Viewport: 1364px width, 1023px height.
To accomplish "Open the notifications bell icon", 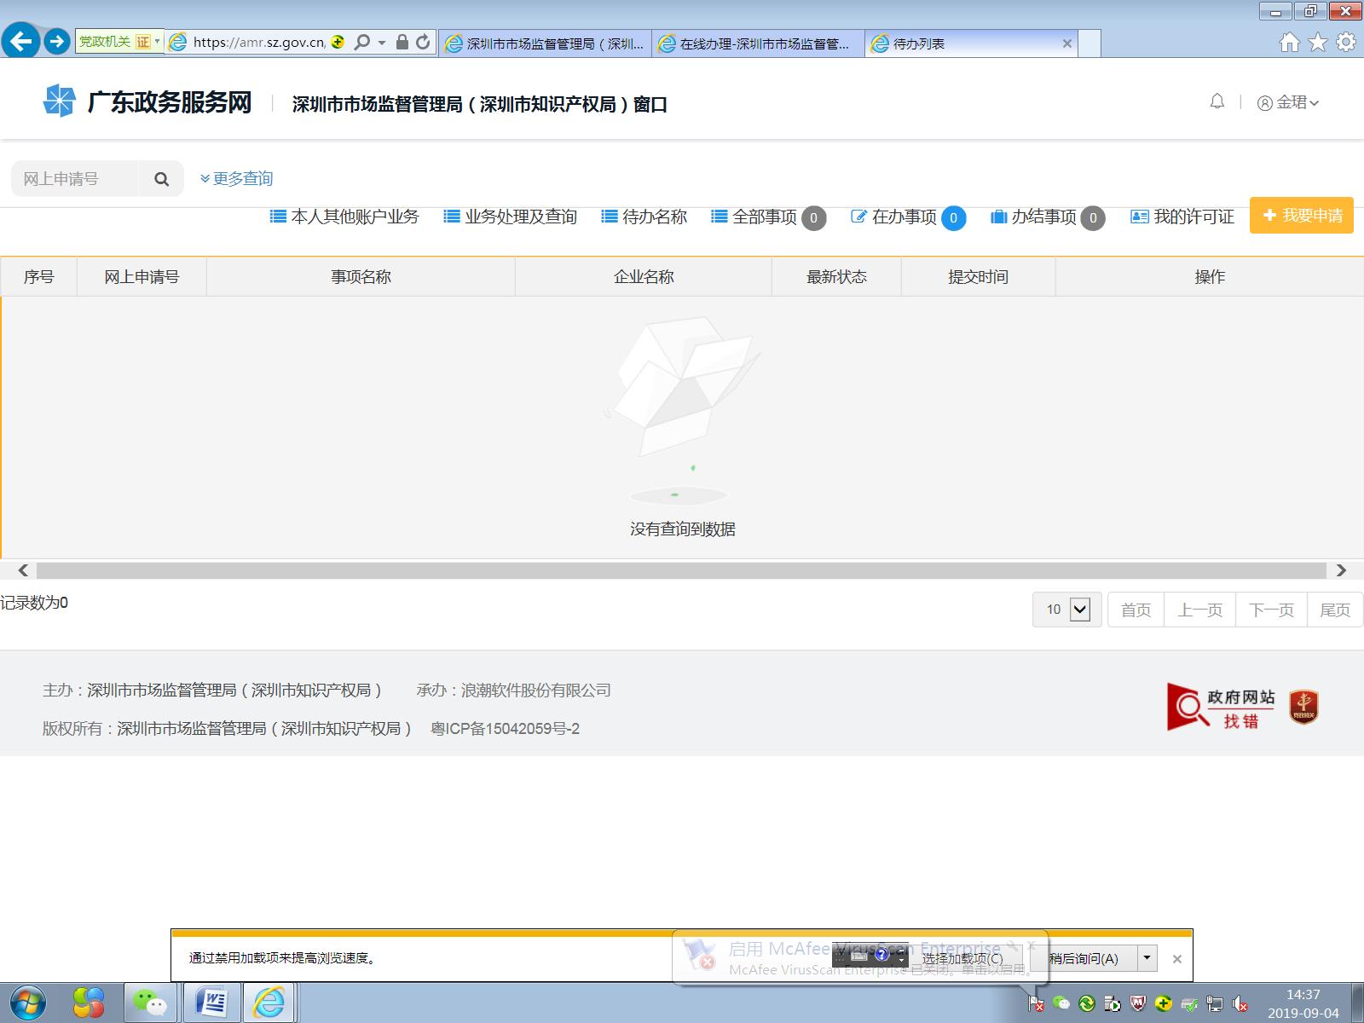I will click(x=1217, y=101).
